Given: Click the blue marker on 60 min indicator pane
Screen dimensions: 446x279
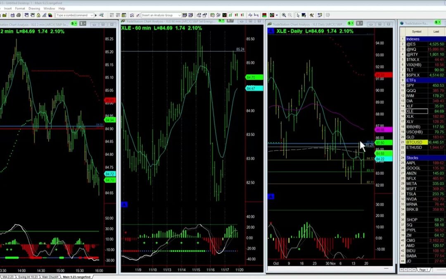Looking at the screenshot, I should tap(124, 205).
